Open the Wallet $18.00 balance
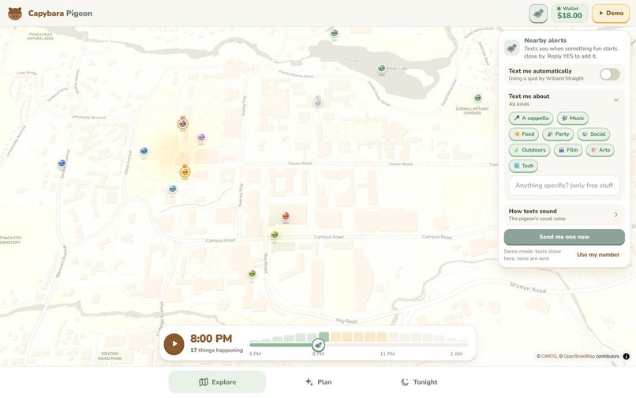Screen dimensions: 636x398 [570, 13]
